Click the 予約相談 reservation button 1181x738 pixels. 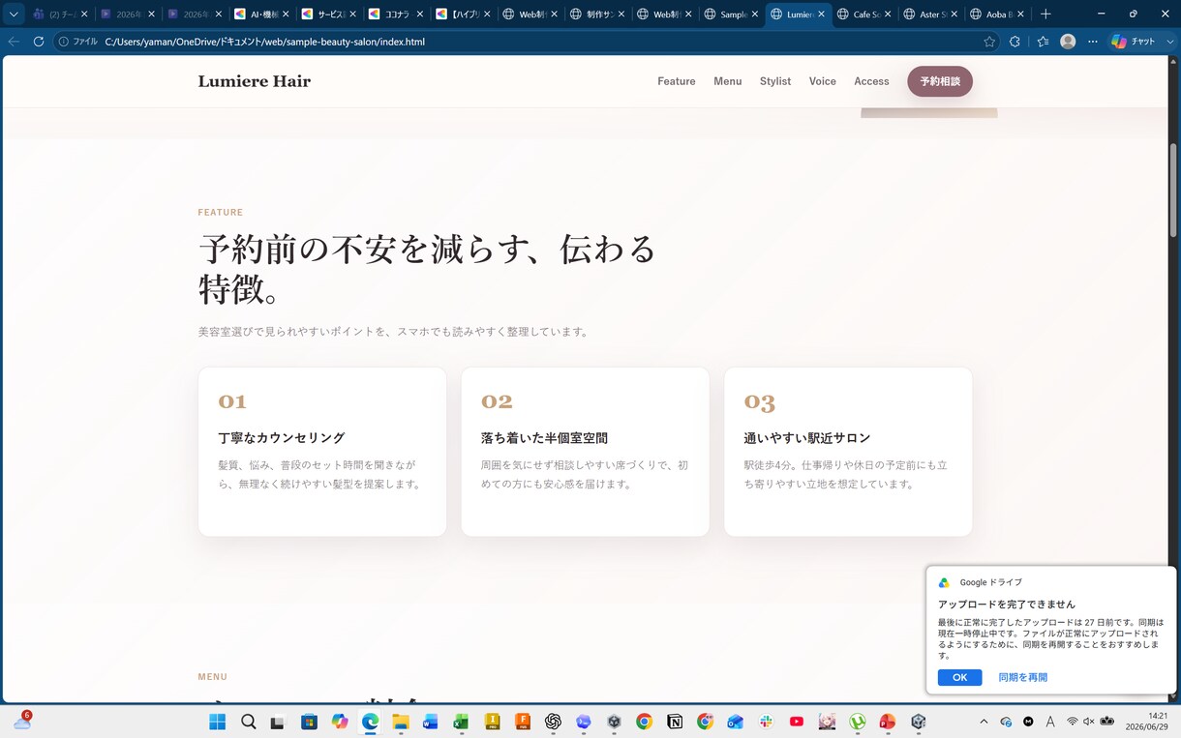[x=940, y=81]
